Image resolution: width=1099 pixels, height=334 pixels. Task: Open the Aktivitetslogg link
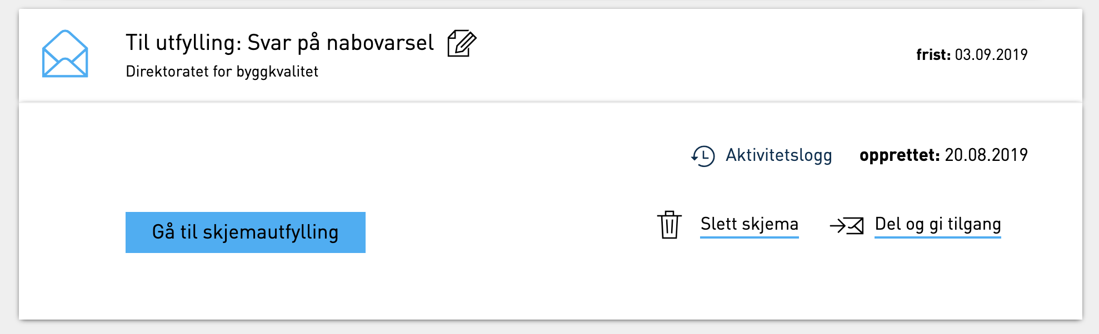click(778, 155)
